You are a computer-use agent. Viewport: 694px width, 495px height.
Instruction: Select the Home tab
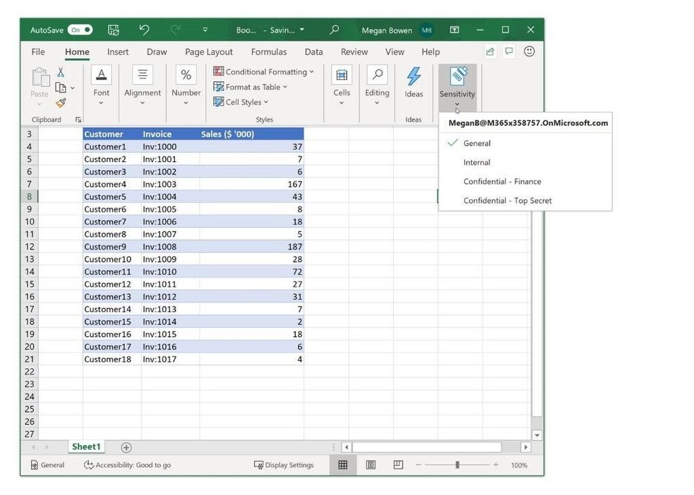pyautogui.click(x=77, y=52)
